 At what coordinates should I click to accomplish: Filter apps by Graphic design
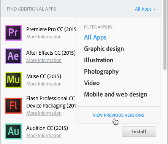(104, 49)
